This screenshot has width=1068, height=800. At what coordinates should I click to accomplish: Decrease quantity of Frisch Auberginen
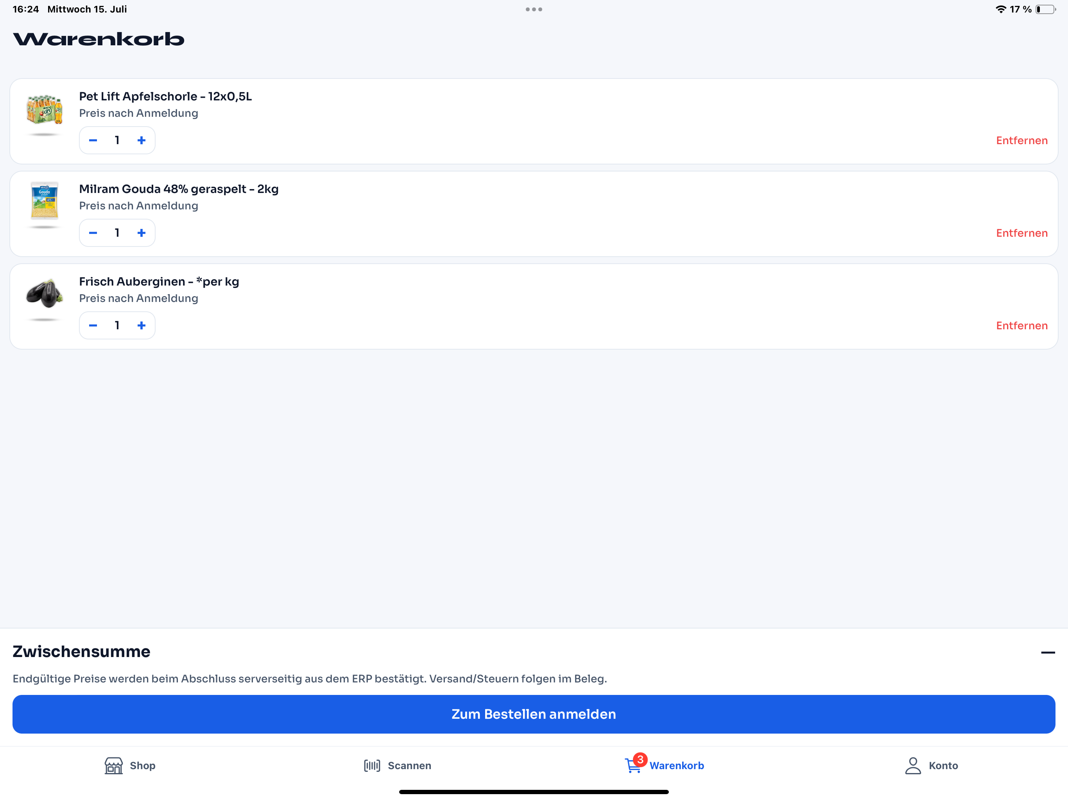93,326
